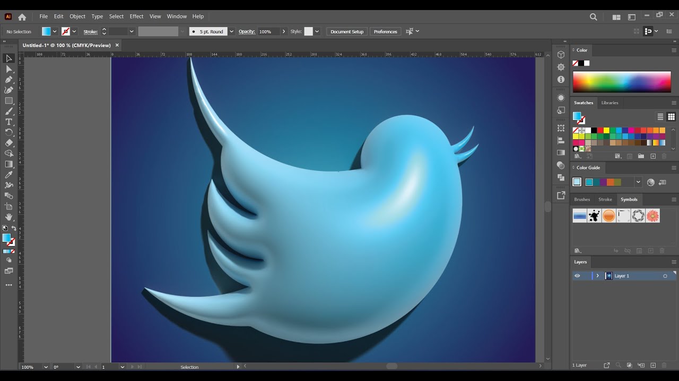Open the Opacity arrow flyout
Screen dimensions: 679x381
click(x=284, y=32)
